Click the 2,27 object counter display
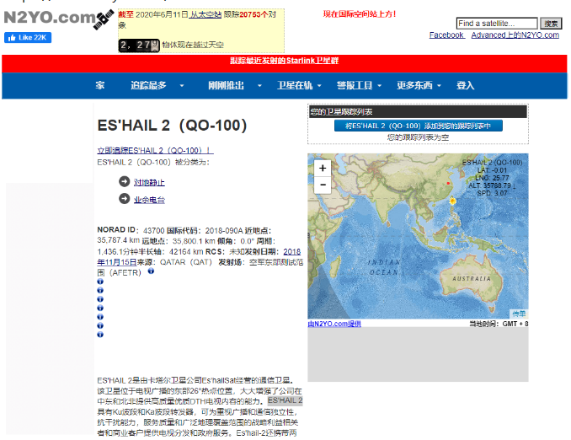Screen dimensions: 571x440 click(x=139, y=46)
